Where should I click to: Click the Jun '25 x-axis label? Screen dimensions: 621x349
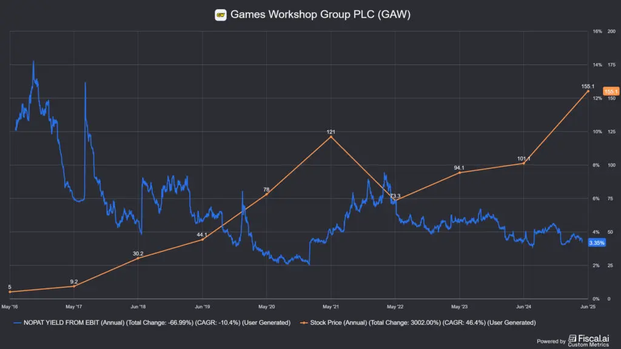click(588, 307)
